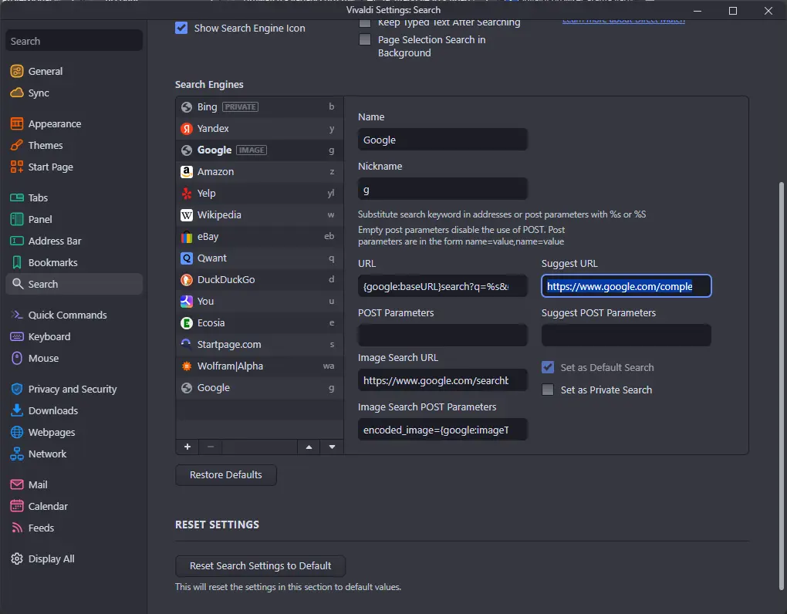The width and height of the screenshot is (787, 614).
Task: Open the Bookmarks icon section
Action: coord(16,262)
